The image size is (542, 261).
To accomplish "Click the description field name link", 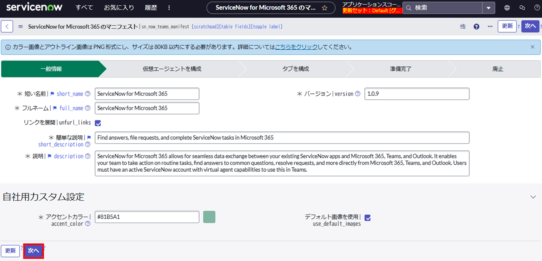I will [69, 156].
